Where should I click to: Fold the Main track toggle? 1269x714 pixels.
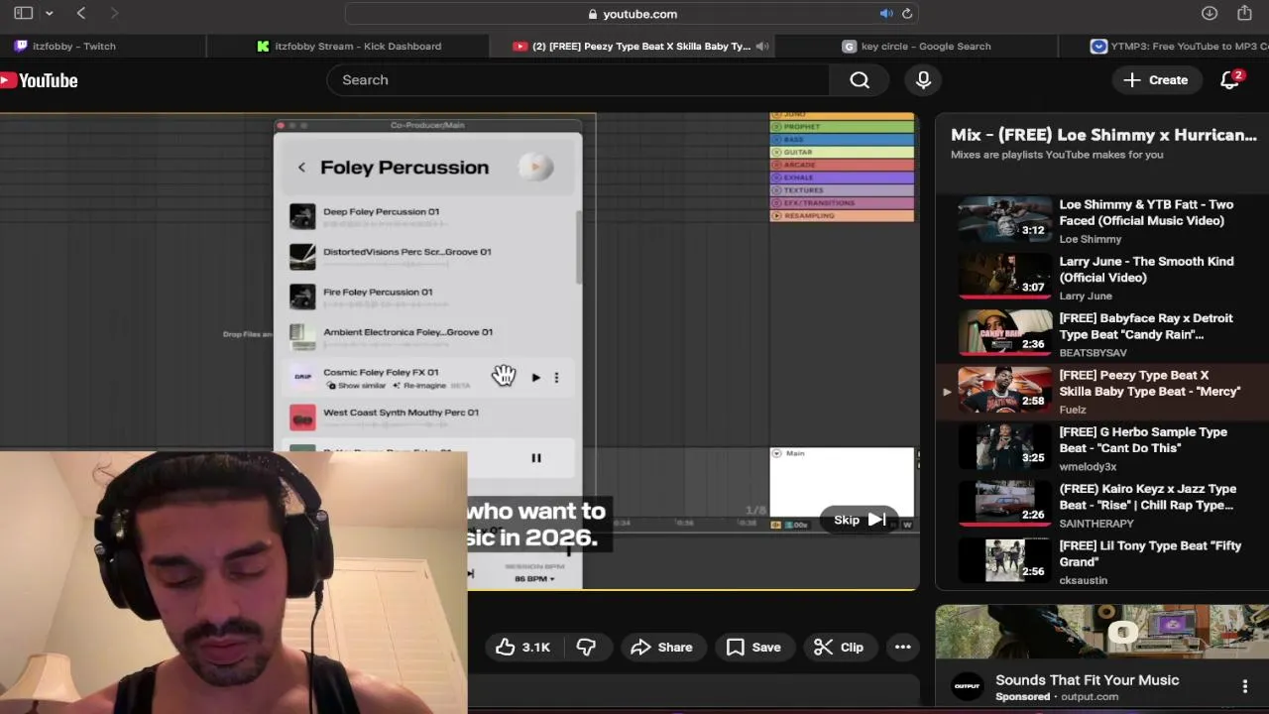777,453
